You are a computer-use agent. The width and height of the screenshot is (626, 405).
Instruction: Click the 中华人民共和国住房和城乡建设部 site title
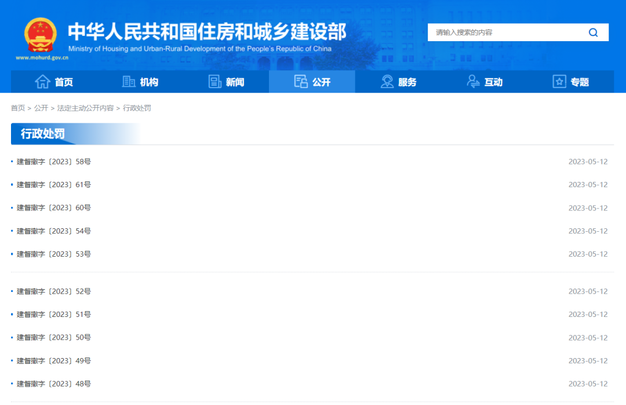coord(207,31)
